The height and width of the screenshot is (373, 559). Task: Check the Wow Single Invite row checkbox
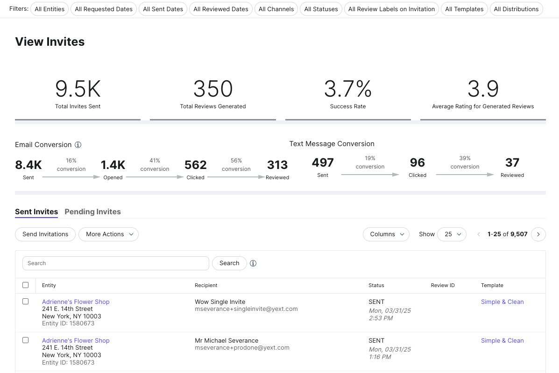click(25, 302)
